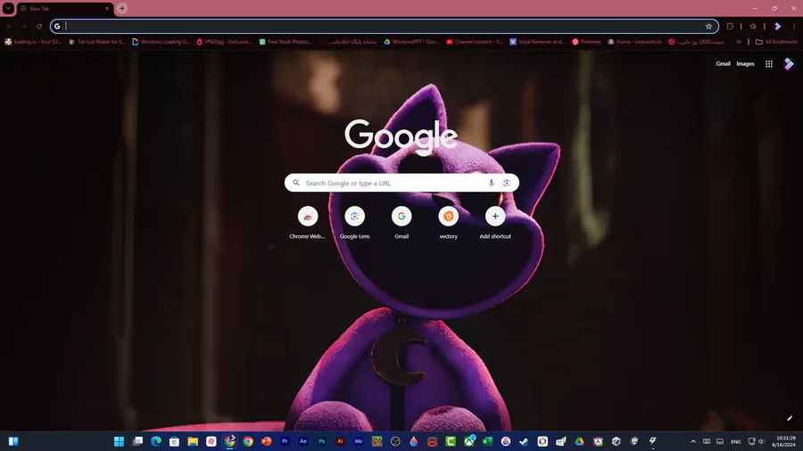The width and height of the screenshot is (803, 451).
Task: Open Channel content YouTube bookmark
Action: click(475, 42)
